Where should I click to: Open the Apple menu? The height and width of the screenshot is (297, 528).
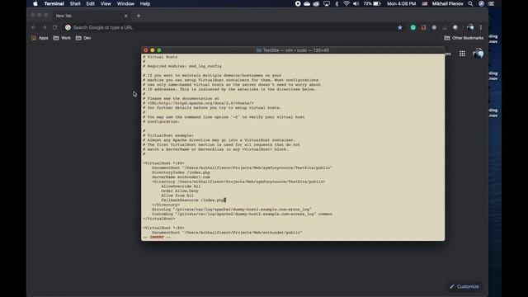click(35, 3)
